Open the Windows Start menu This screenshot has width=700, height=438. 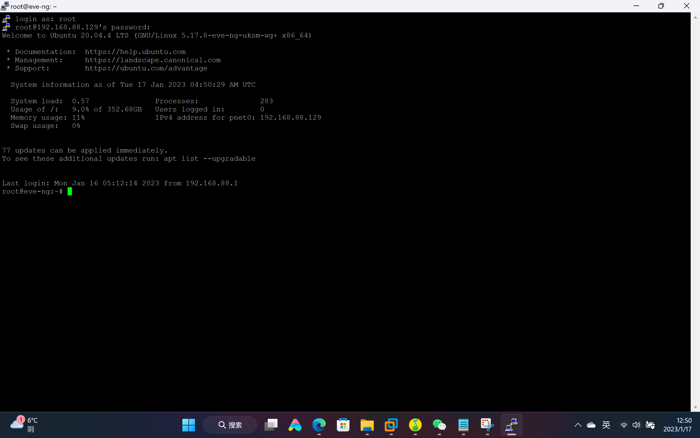(x=189, y=425)
